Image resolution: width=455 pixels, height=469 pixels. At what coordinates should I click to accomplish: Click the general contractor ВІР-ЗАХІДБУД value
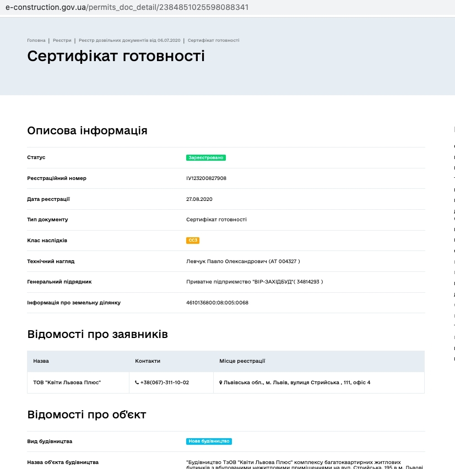click(254, 282)
